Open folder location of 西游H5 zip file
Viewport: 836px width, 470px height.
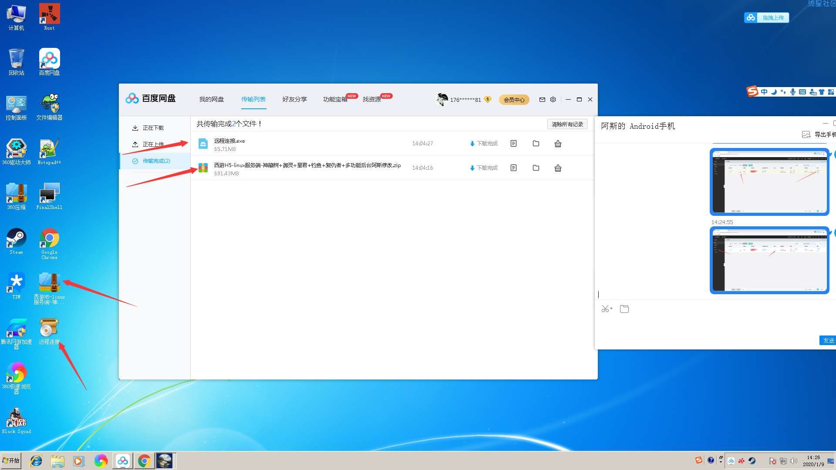click(x=536, y=168)
